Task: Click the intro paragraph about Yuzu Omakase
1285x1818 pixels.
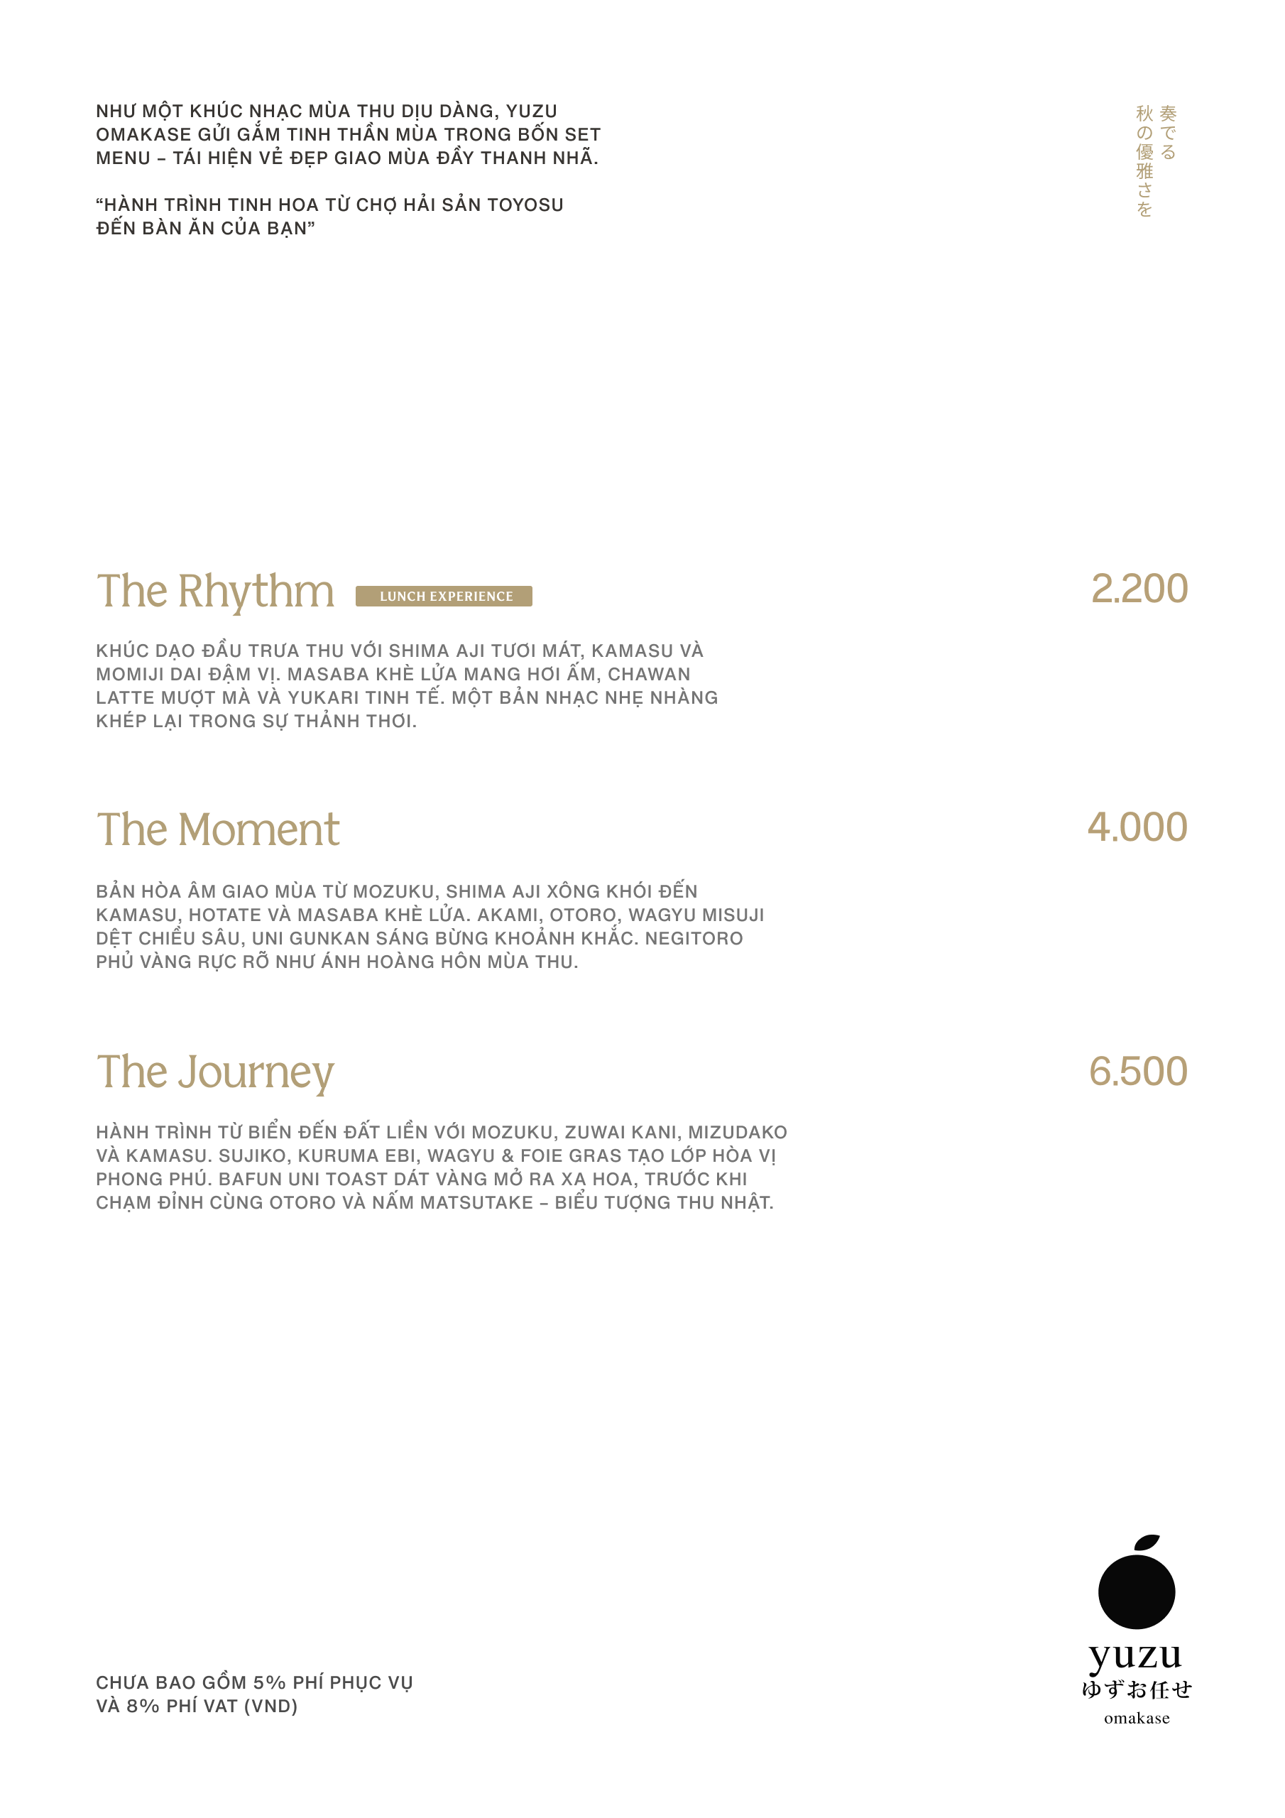Action: point(349,135)
